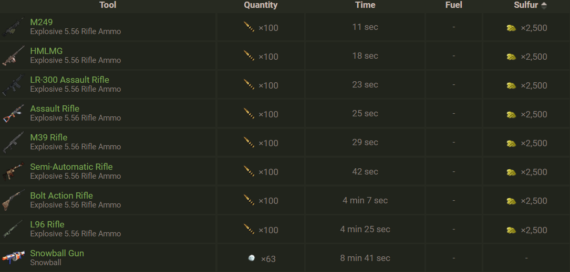Image resolution: width=570 pixels, height=272 pixels.
Task: Open the Snowball Gun link
Action: coord(57,253)
